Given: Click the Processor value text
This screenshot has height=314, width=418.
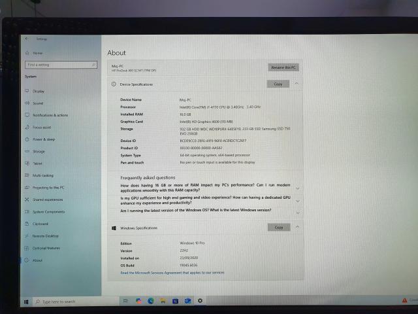Looking at the screenshot, I should pyautogui.click(x=220, y=107).
